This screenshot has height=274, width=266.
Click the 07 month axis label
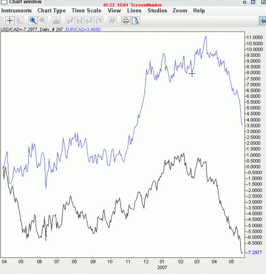57,262
